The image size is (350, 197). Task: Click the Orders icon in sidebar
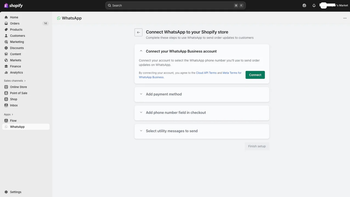6,24
